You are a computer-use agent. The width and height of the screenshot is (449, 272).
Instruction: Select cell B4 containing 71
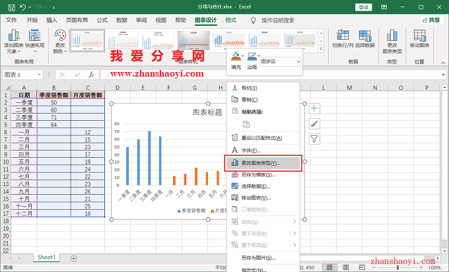click(54, 117)
